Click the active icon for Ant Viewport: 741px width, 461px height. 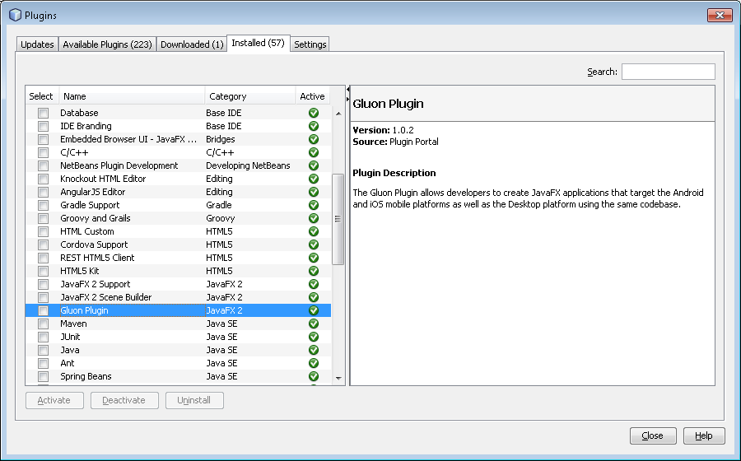pos(314,363)
